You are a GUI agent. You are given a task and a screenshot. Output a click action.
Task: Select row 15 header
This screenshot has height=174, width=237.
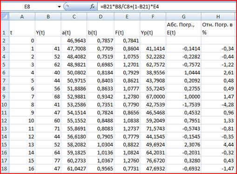(x=5, y=145)
